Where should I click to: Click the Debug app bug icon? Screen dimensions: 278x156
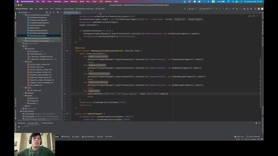[226, 9]
